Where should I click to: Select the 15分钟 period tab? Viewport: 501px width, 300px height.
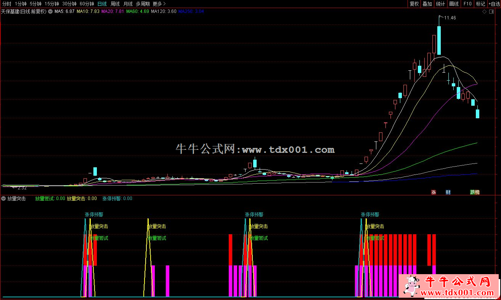(x=51, y=4)
